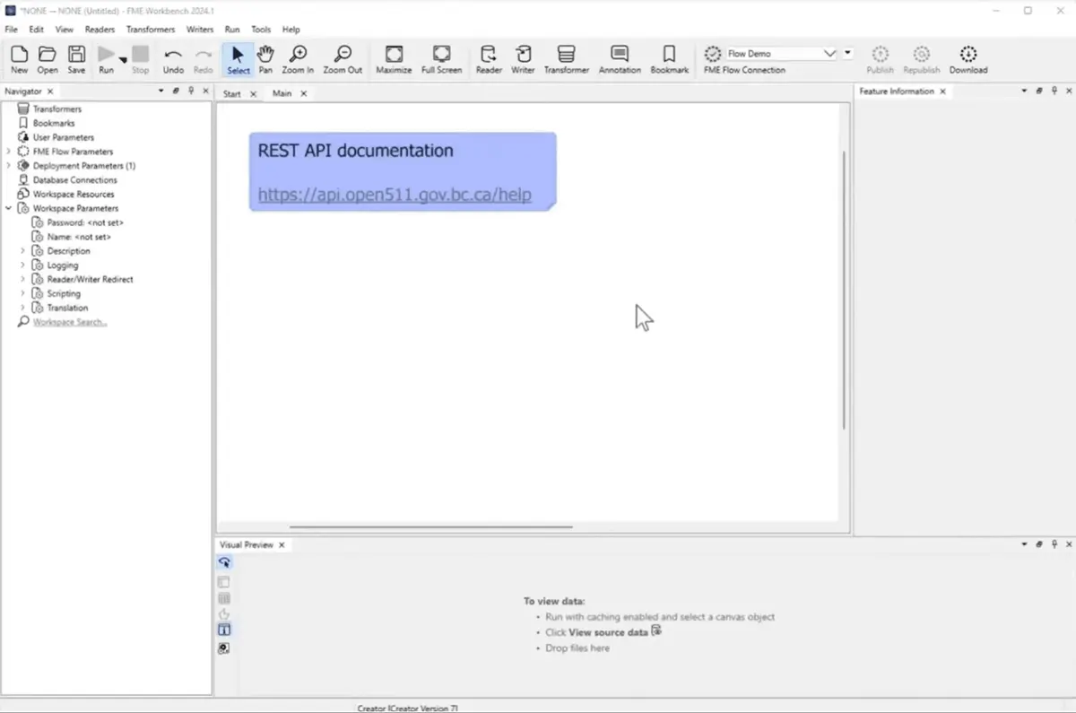1076x713 pixels.
Task: Close the Visual Preview tab
Action: (x=282, y=545)
